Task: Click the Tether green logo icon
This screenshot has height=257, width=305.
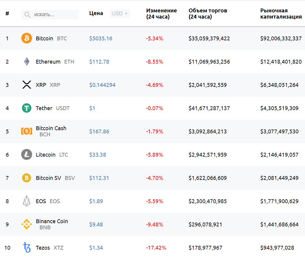Action: [26, 108]
